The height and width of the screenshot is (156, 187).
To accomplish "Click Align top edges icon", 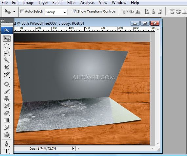I will point(125,12).
